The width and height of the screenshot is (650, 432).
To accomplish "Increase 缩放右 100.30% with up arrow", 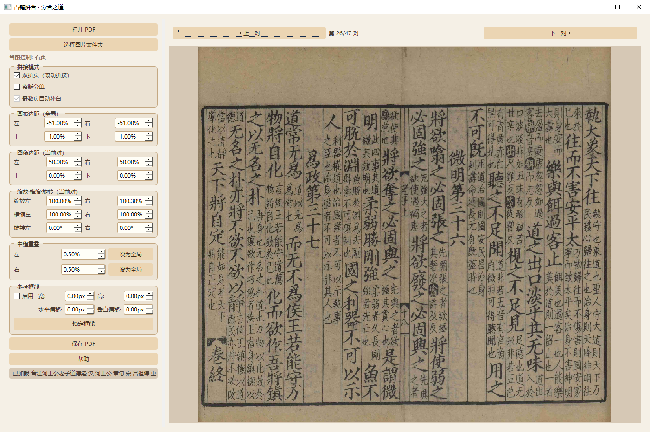I will point(148,198).
